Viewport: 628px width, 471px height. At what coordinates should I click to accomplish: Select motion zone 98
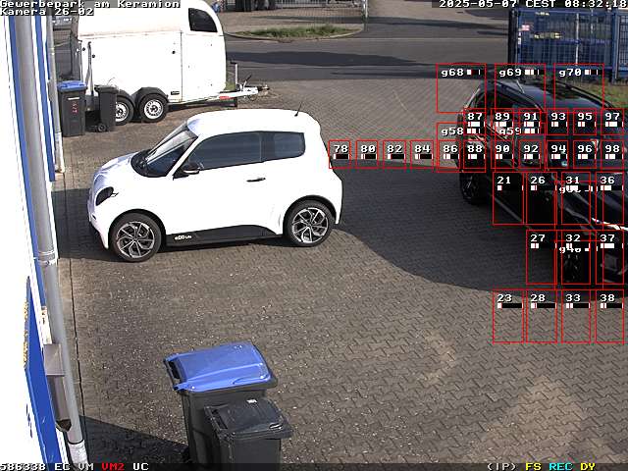[612, 154]
